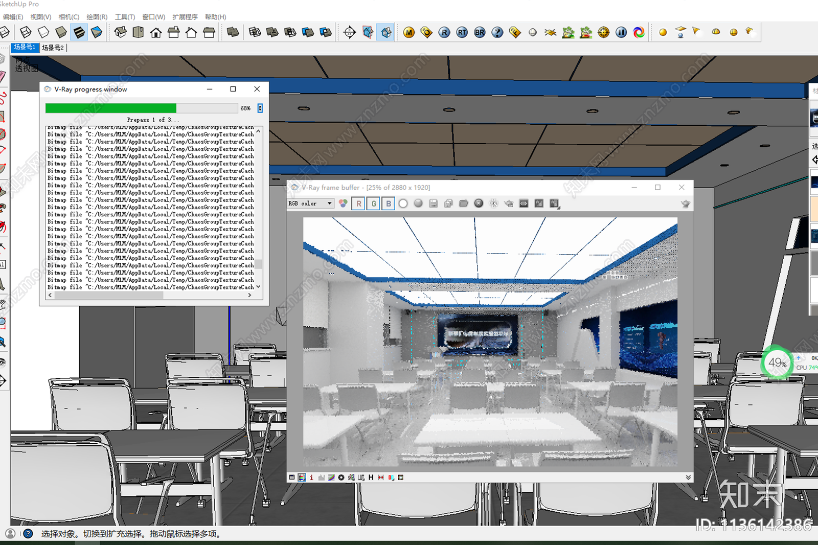Add a V-Ray dome light
The image size is (818, 545).
(716, 32)
